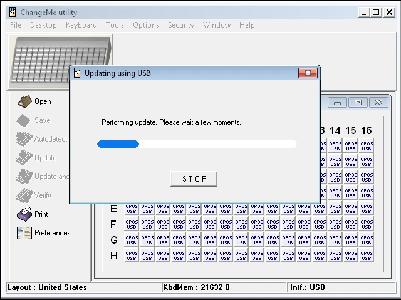The height and width of the screenshot is (300, 401).
Task: Click the Autodetect keyboard icon
Action: point(24,139)
